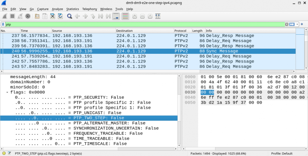Reset text to normal size
308x156 pixels.
[x=150, y=16]
